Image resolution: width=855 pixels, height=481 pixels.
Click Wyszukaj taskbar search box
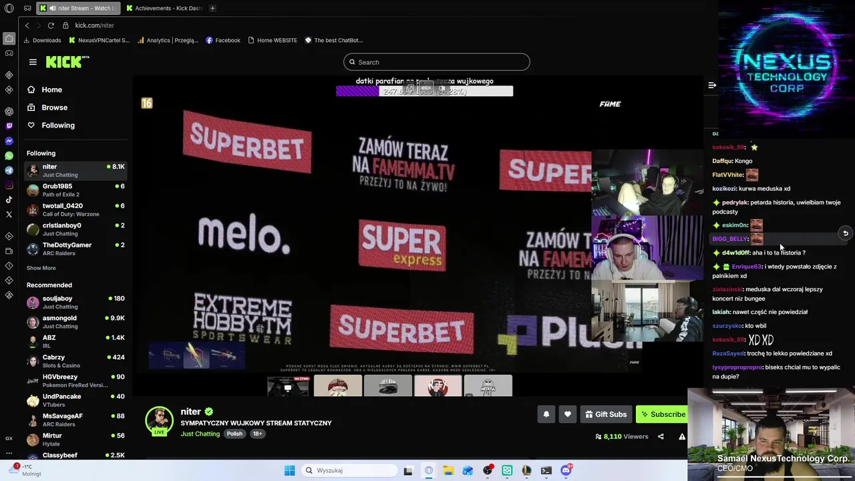pyautogui.click(x=348, y=470)
